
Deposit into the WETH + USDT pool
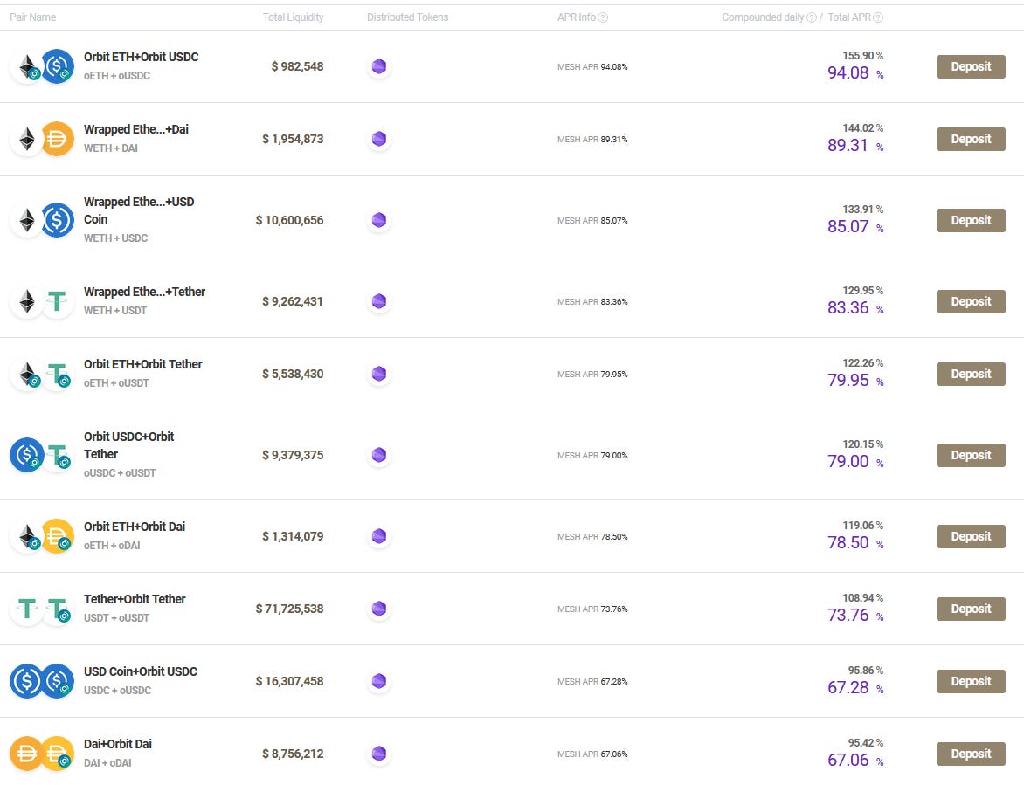pyautogui.click(x=971, y=301)
